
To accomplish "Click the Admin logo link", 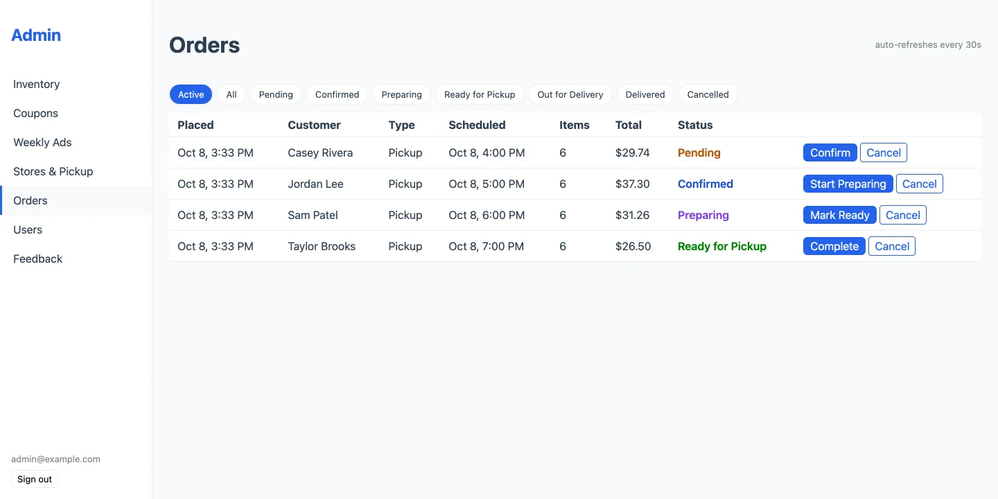I will coord(36,35).
